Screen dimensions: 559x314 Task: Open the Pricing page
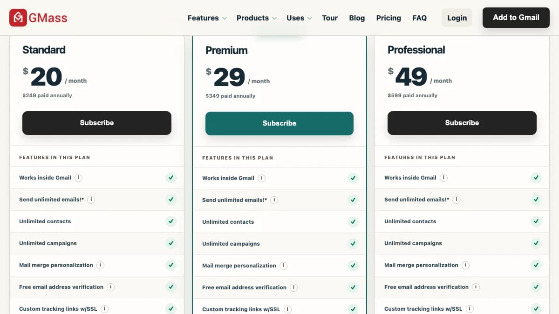pyautogui.click(x=389, y=18)
